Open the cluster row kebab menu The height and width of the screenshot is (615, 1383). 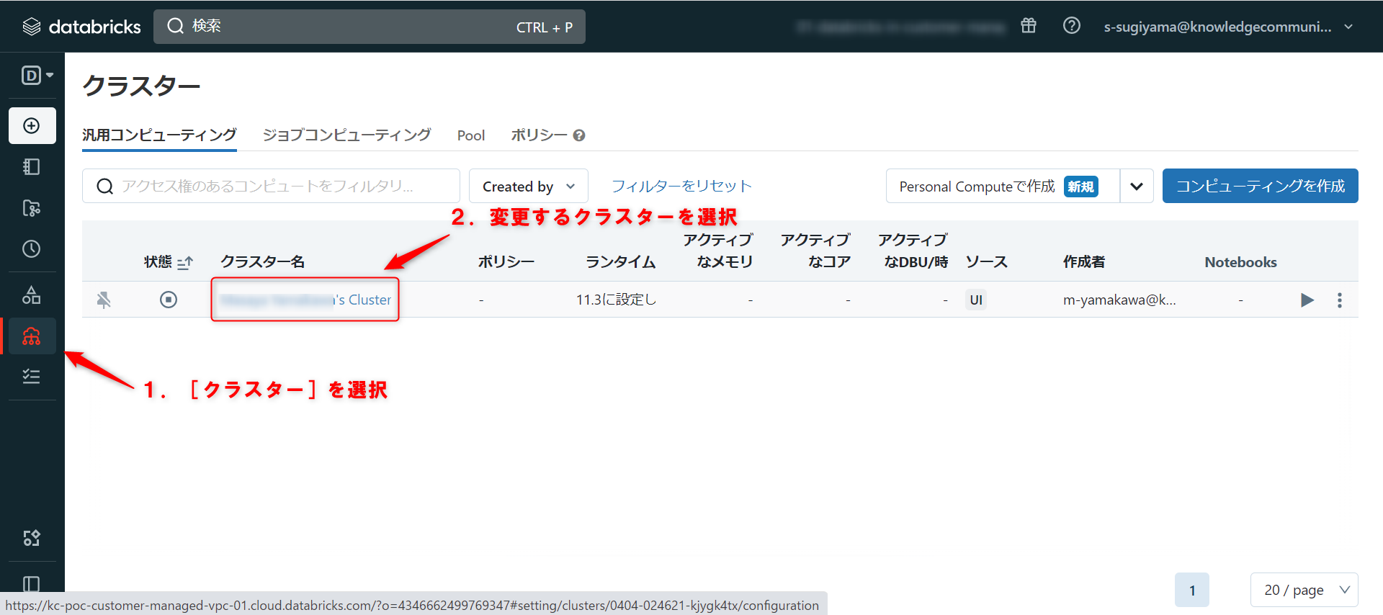click(x=1340, y=300)
